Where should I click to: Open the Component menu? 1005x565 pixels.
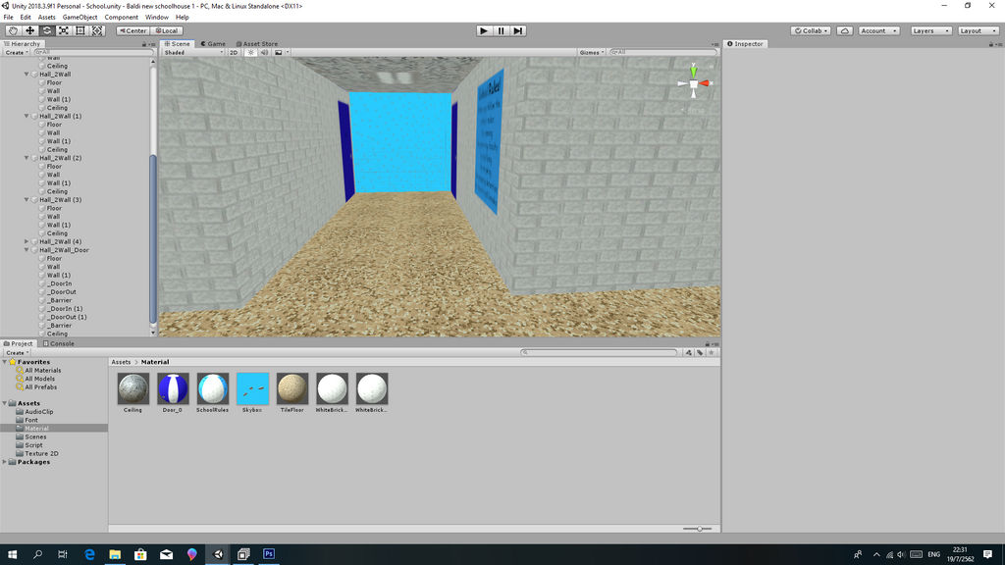pos(121,18)
